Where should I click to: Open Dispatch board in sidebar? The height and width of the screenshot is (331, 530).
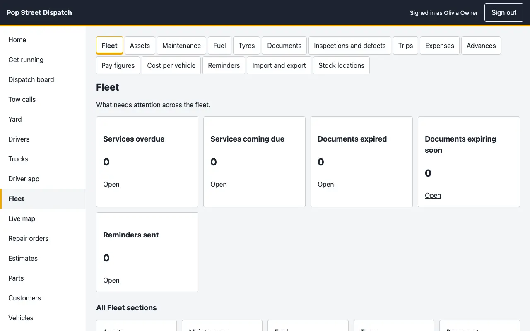[43, 79]
